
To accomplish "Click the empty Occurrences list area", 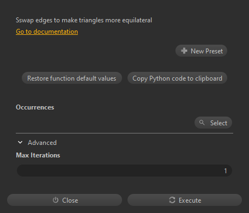I will click(x=105, y=123).
